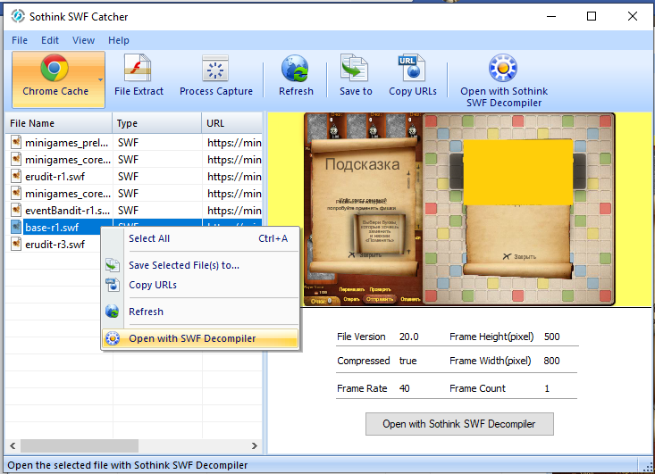This screenshot has width=655, height=474.
Task: Choose Refresh in the context menu
Action: (200, 312)
